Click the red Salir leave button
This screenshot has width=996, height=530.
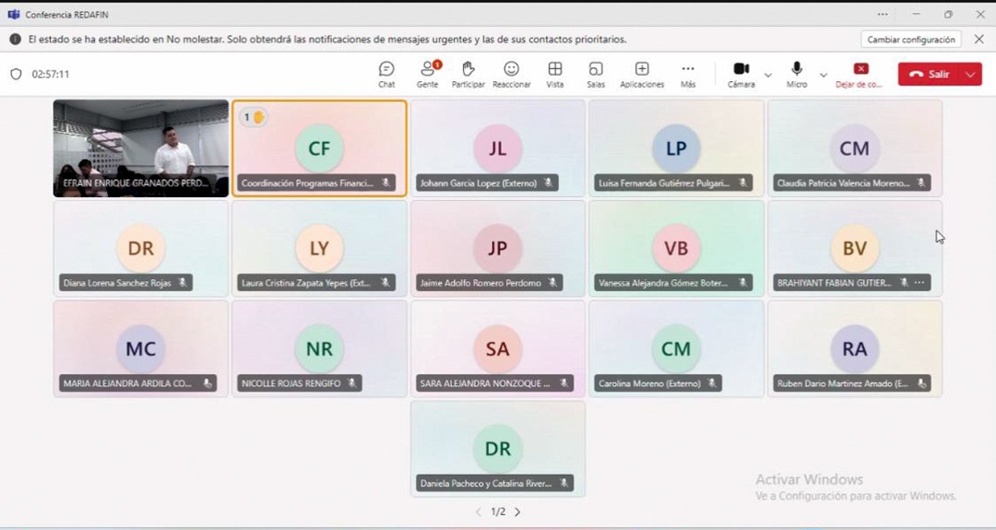pos(929,75)
